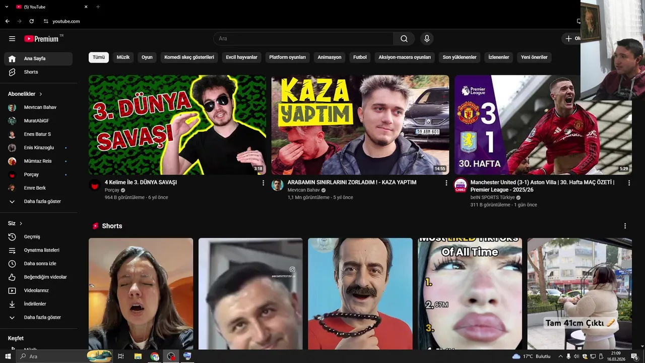645x363 pixels.
Task: Go to Ana Sayfa home
Action: pos(38,58)
